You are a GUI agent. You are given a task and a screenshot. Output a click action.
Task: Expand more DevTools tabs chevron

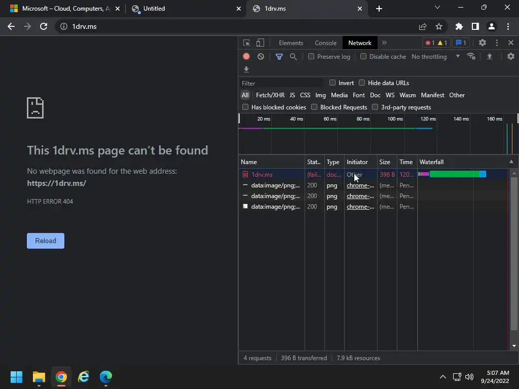point(384,43)
